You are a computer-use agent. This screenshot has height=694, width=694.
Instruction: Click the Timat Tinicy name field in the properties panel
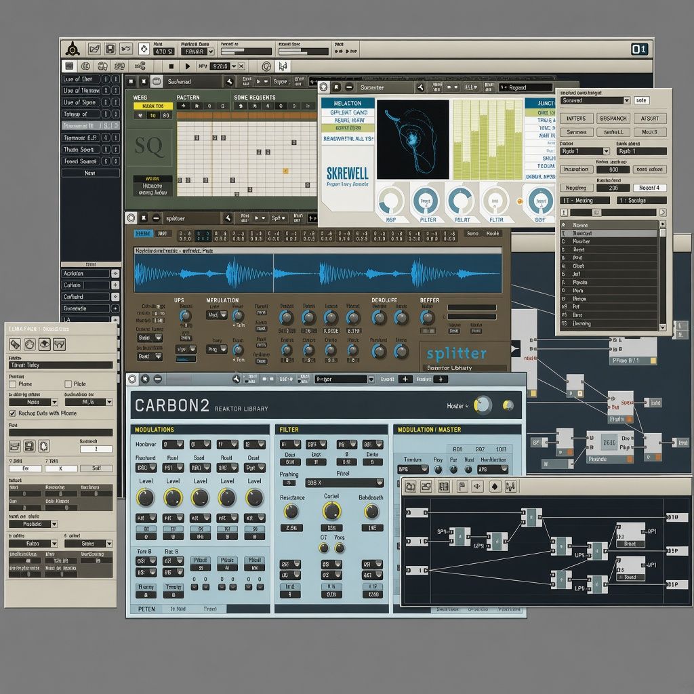(x=60, y=365)
